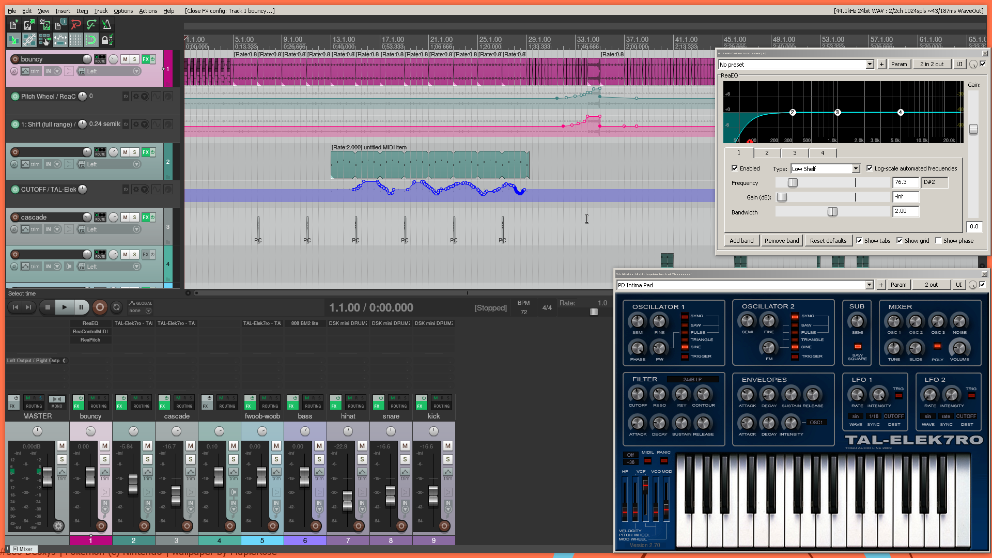Screen dimensions: 992x558
Task: Solo the hihat channel in the mixer
Action: 362,459
